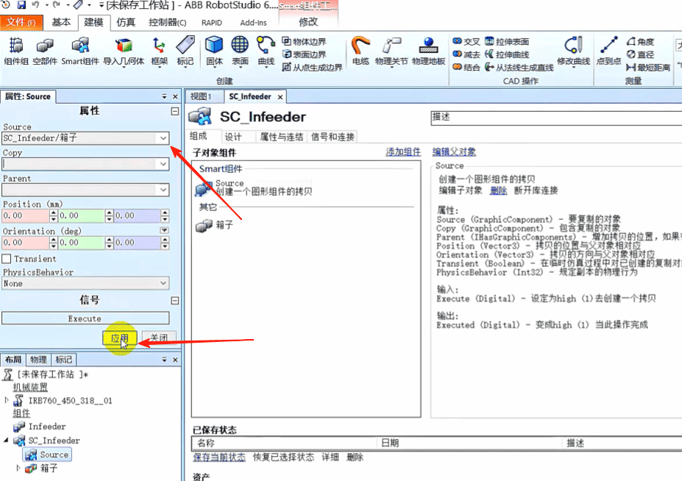
Task: Switch to the 设计 design tab
Action: tap(233, 137)
